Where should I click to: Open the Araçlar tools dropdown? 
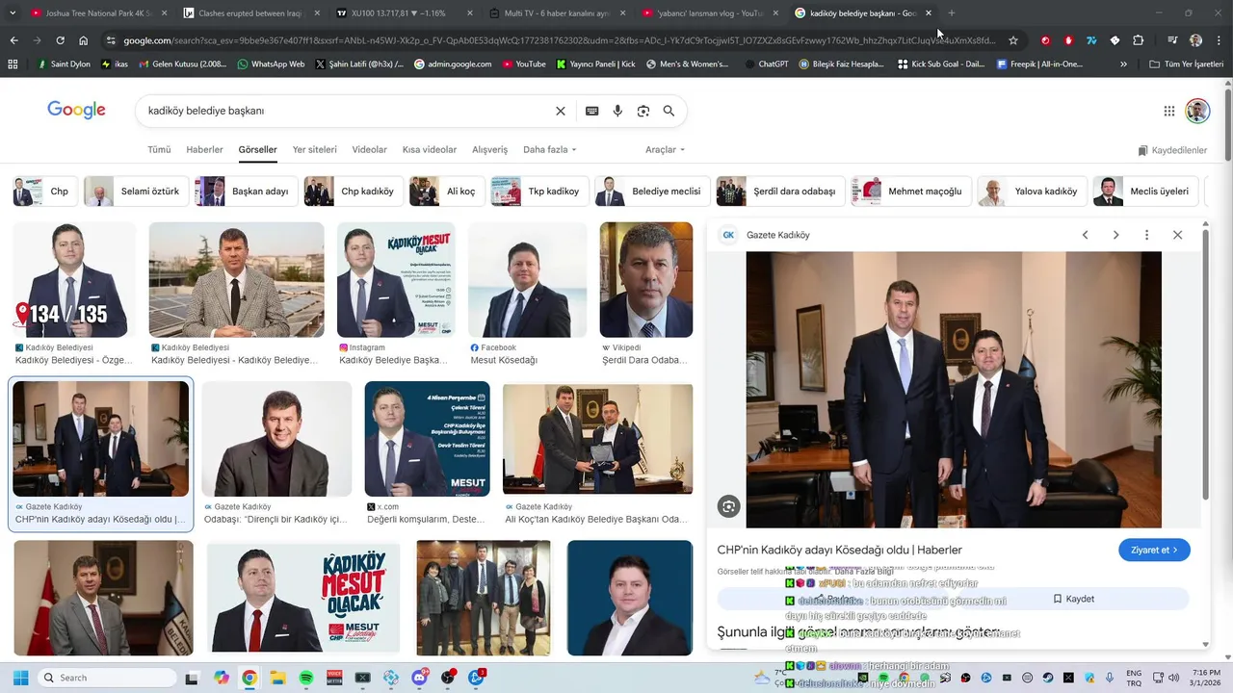click(x=666, y=150)
